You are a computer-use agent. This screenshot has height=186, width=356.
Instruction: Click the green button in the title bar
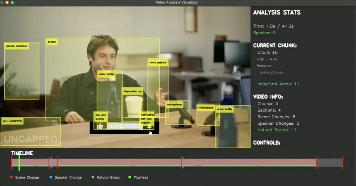pyautogui.click(x=12, y=2)
